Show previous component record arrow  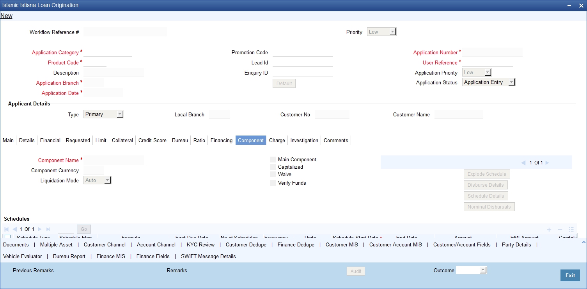point(524,163)
